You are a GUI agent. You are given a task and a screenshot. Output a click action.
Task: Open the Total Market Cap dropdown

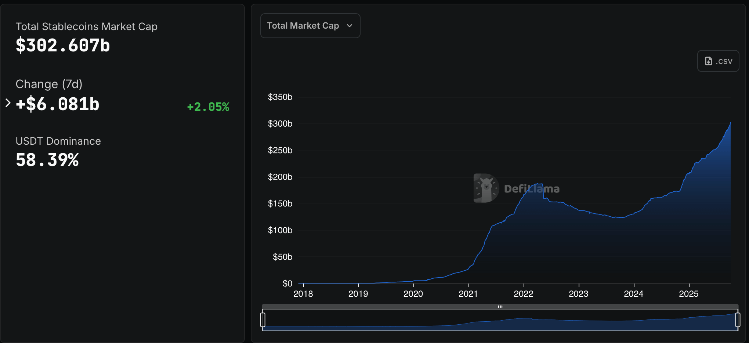tap(310, 26)
